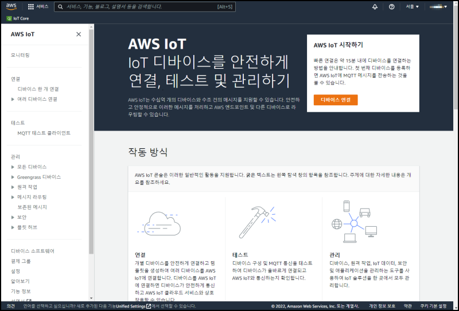Image resolution: width=459 pixels, height=311 pixels.
Task: Open 디바이스 소프트웨어 in sidebar
Action: point(33,251)
